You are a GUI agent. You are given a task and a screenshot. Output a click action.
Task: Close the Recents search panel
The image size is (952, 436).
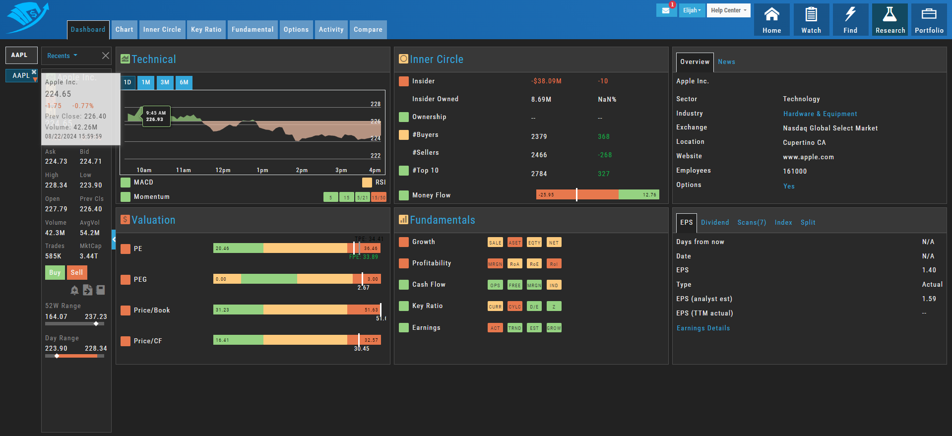[x=105, y=56]
